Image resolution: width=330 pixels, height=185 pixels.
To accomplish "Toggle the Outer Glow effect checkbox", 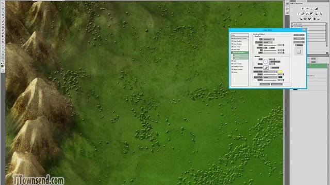I will pos(232,47).
